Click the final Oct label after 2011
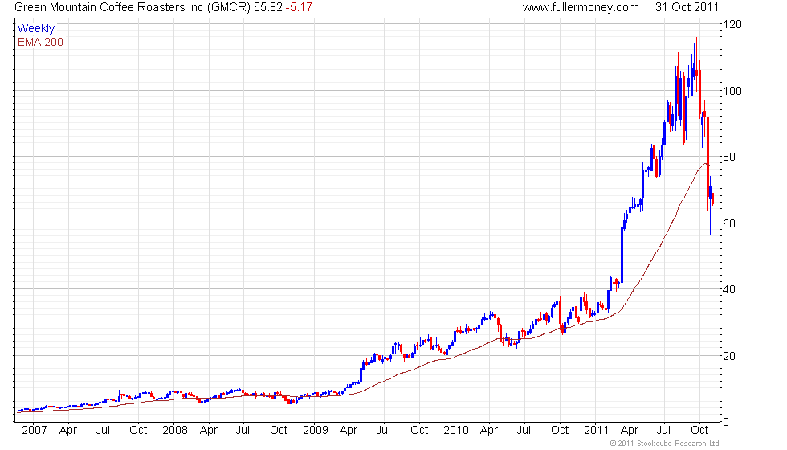The height and width of the screenshot is (450, 787). coord(699,431)
